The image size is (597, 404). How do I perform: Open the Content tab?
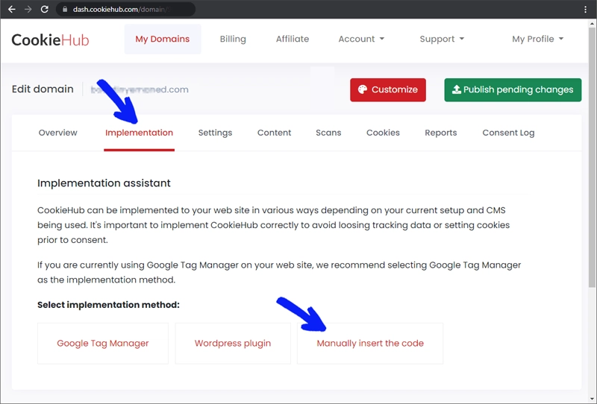click(x=274, y=133)
